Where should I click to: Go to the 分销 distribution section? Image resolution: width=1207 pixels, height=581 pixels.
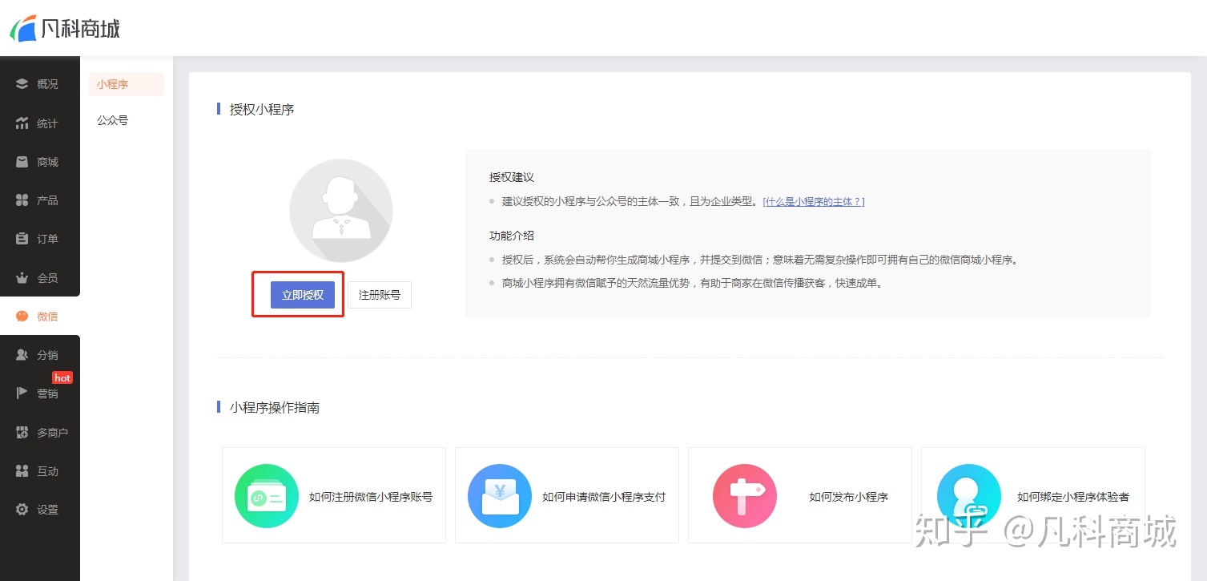tap(40, 354)
